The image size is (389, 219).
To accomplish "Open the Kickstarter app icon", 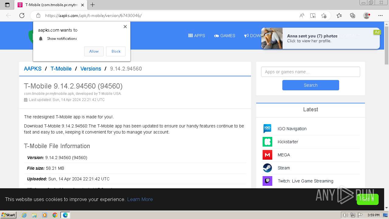I will (x=267, y=142).
